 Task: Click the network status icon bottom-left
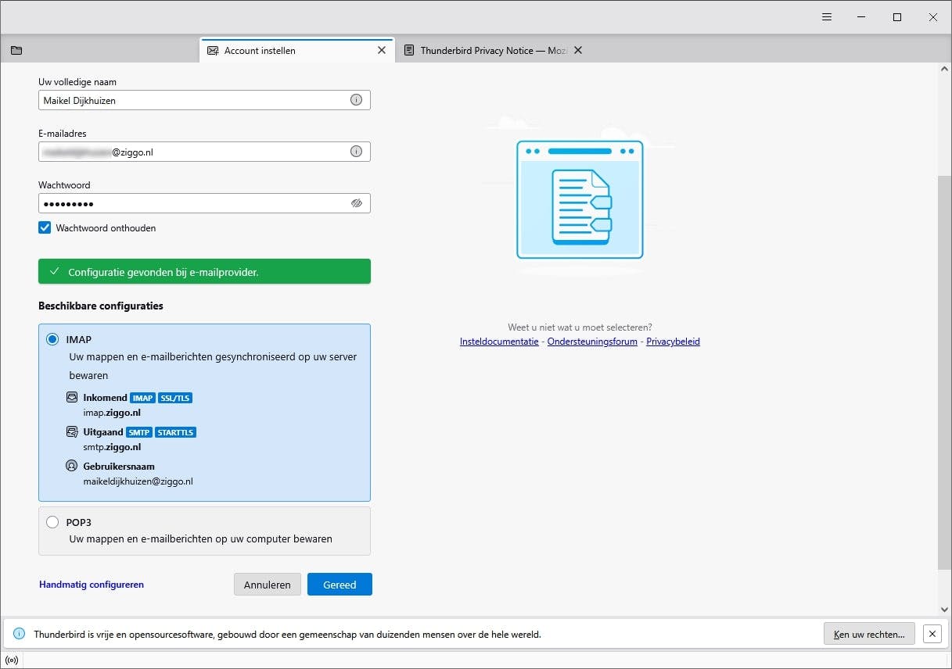pos(12,660)
